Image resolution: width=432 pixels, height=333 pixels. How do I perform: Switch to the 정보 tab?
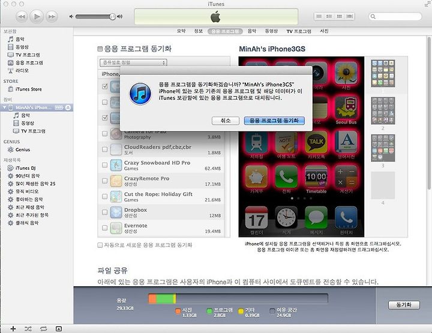(x=199, y=31)
